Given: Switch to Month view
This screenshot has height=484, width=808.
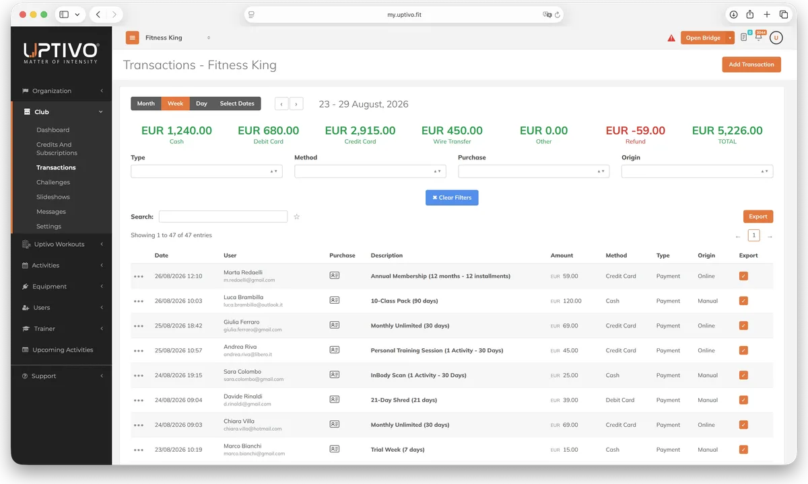Looking at the screenshot, I should [x=146, y=104].
